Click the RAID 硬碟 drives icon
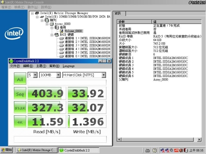 57,35
